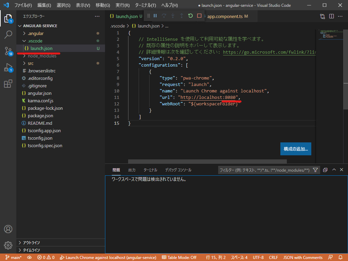Click the debug Step Into button
Image resolution: width=348 pixels, height=261 pixels.
pyautogui.click(x=173, y=16)
